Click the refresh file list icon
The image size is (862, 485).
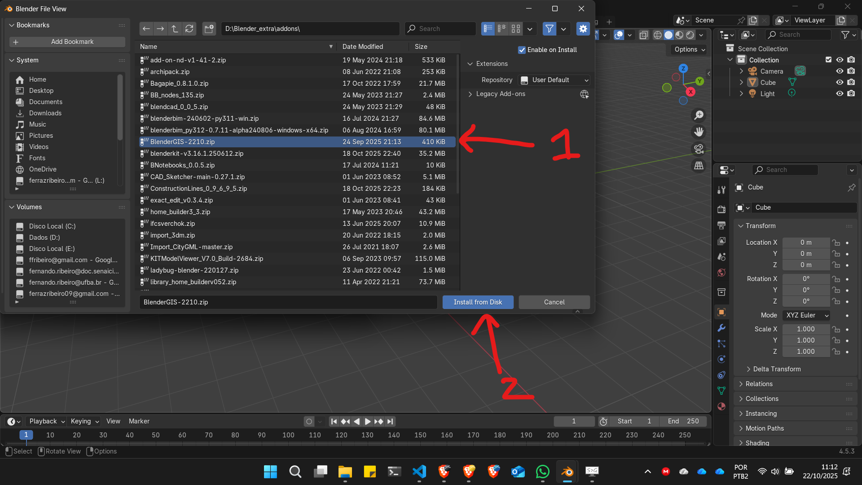[189, 29]
